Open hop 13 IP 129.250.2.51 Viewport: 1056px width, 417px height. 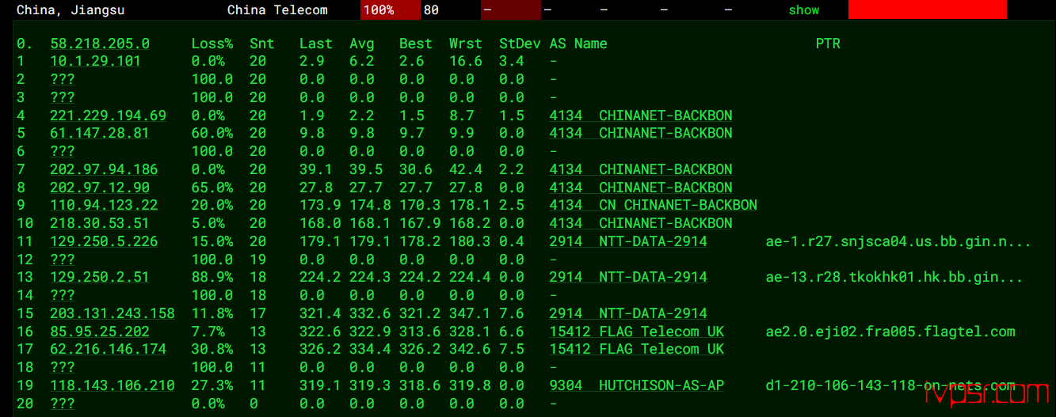pyautogui.click(x=99, y=277)
